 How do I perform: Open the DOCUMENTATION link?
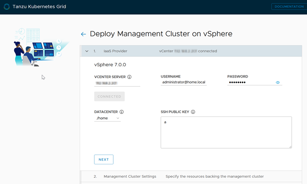[x=289, y=6]
